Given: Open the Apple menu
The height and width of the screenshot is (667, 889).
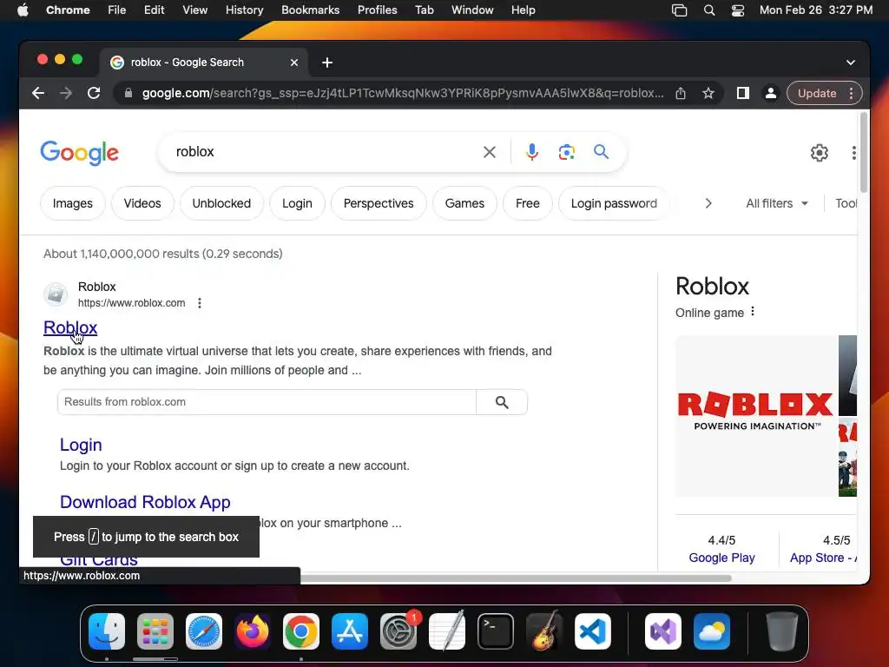Looking at the screenshot, I should click(23, 10).
